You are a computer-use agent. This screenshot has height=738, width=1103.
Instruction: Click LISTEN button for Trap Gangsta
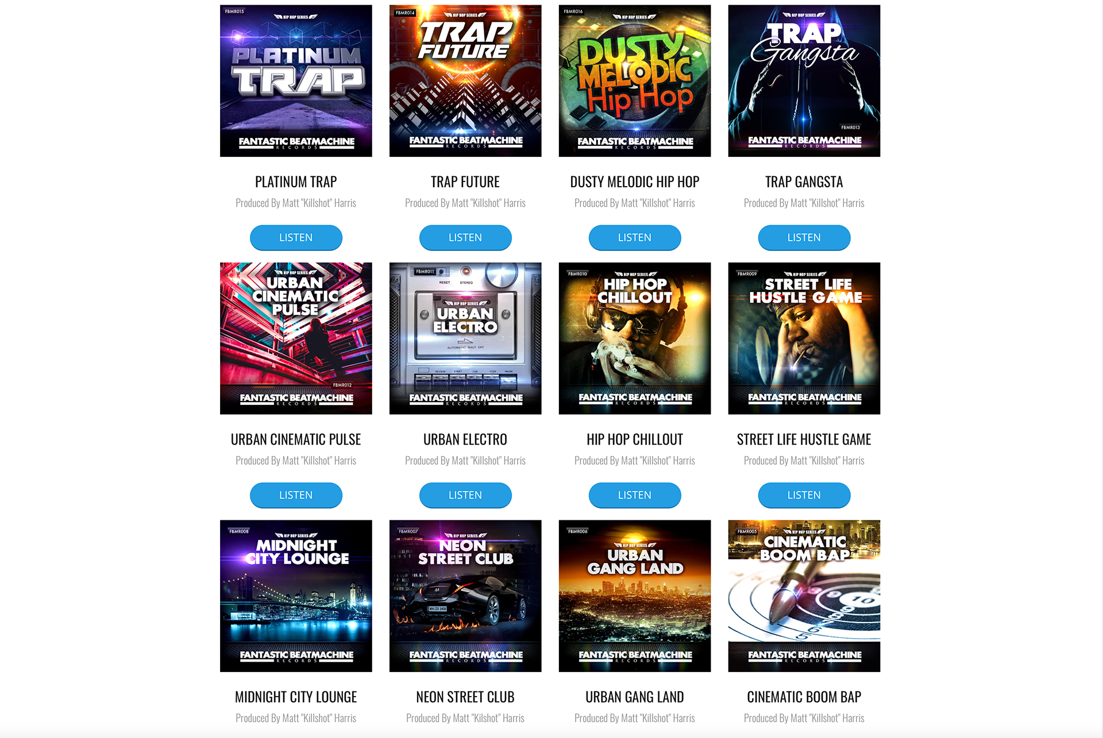pyautogui.click(x=804, y=238)
